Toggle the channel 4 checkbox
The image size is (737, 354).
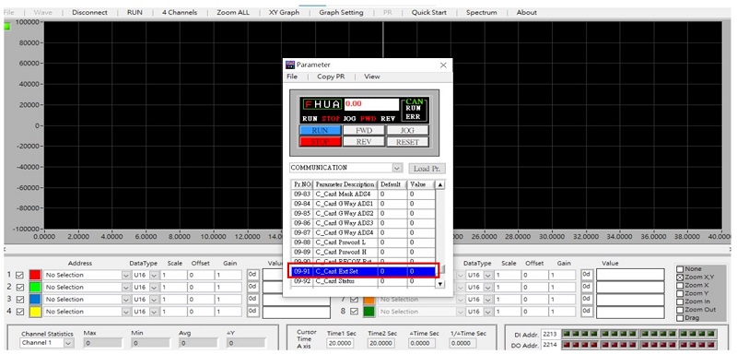point(19,312)
